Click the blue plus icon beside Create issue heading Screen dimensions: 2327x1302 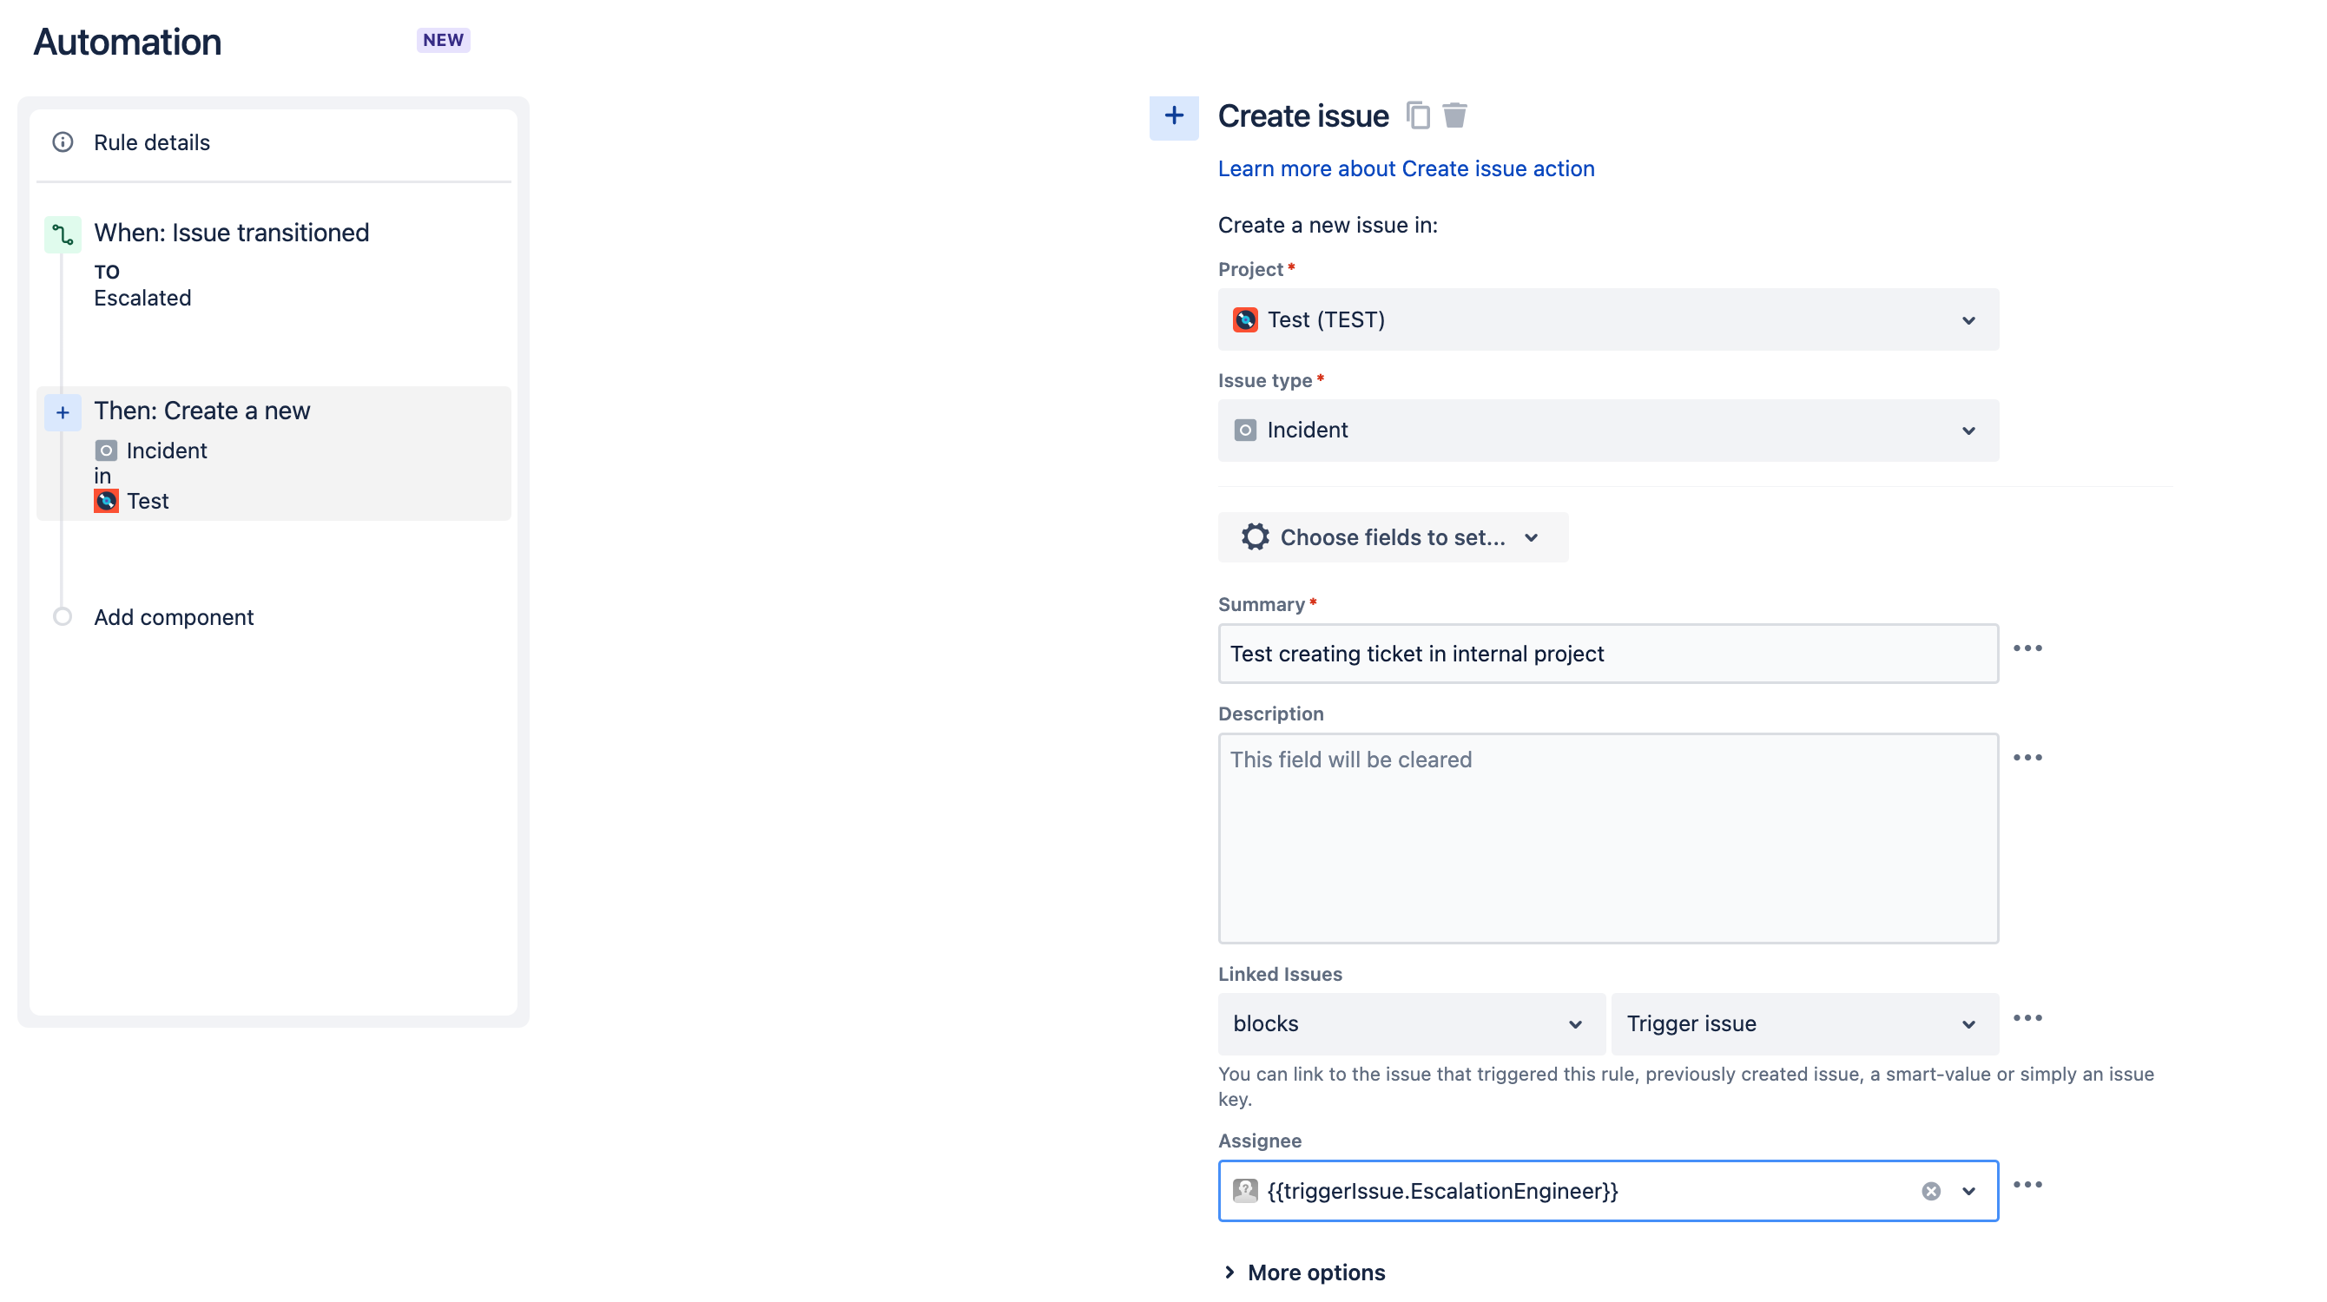click(x=1173, y=116)
